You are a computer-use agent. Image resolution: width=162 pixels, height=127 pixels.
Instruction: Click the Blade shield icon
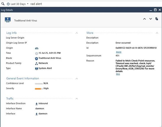click(x=36, y=59)
